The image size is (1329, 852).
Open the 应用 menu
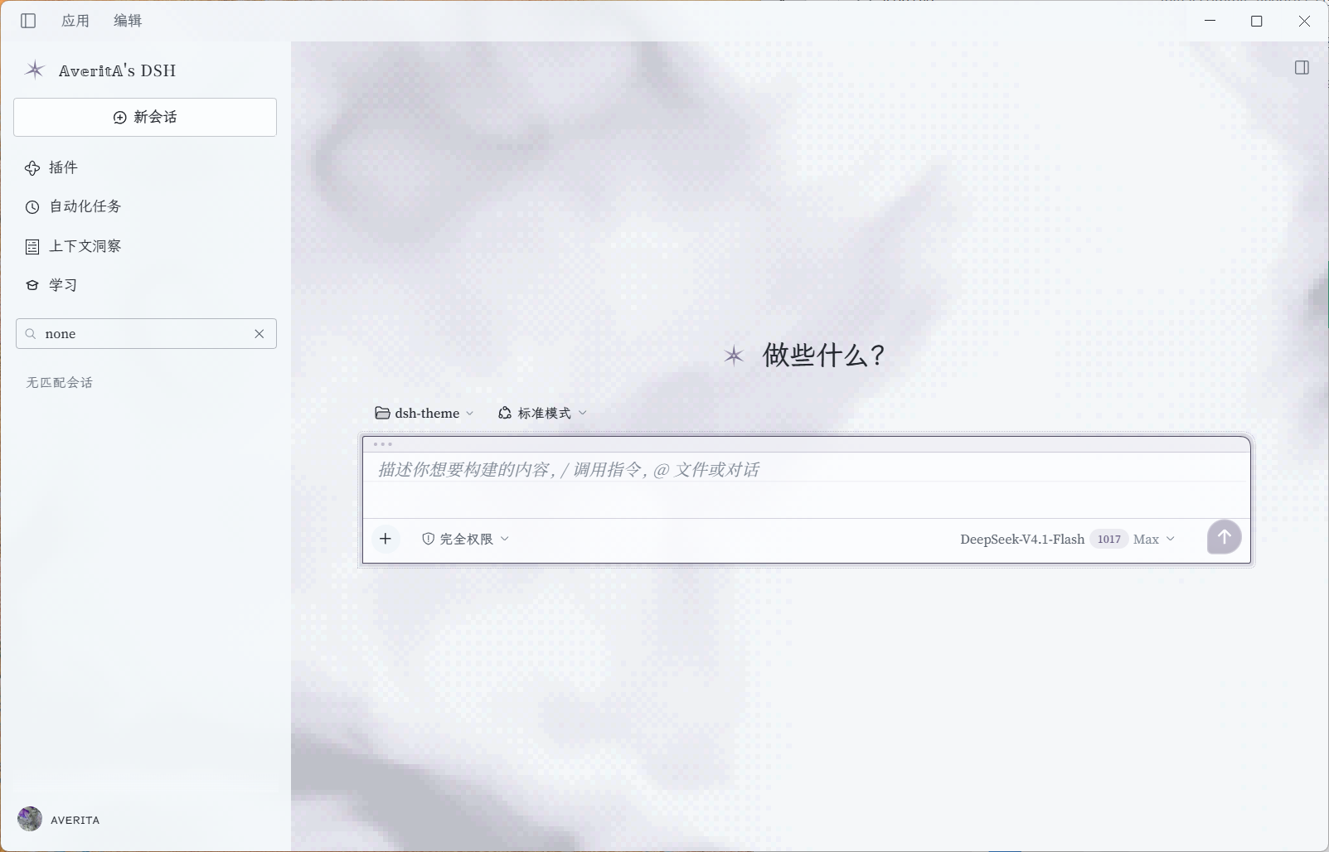75,21
